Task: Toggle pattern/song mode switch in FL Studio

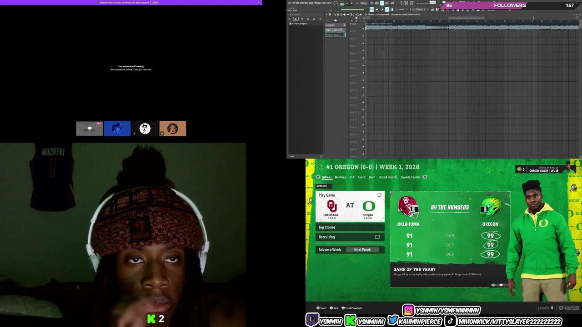Action: (x=342, y=4)
